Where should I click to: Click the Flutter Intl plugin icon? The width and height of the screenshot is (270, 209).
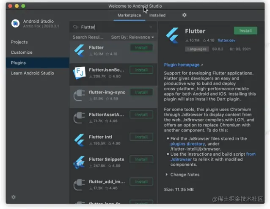79,140
